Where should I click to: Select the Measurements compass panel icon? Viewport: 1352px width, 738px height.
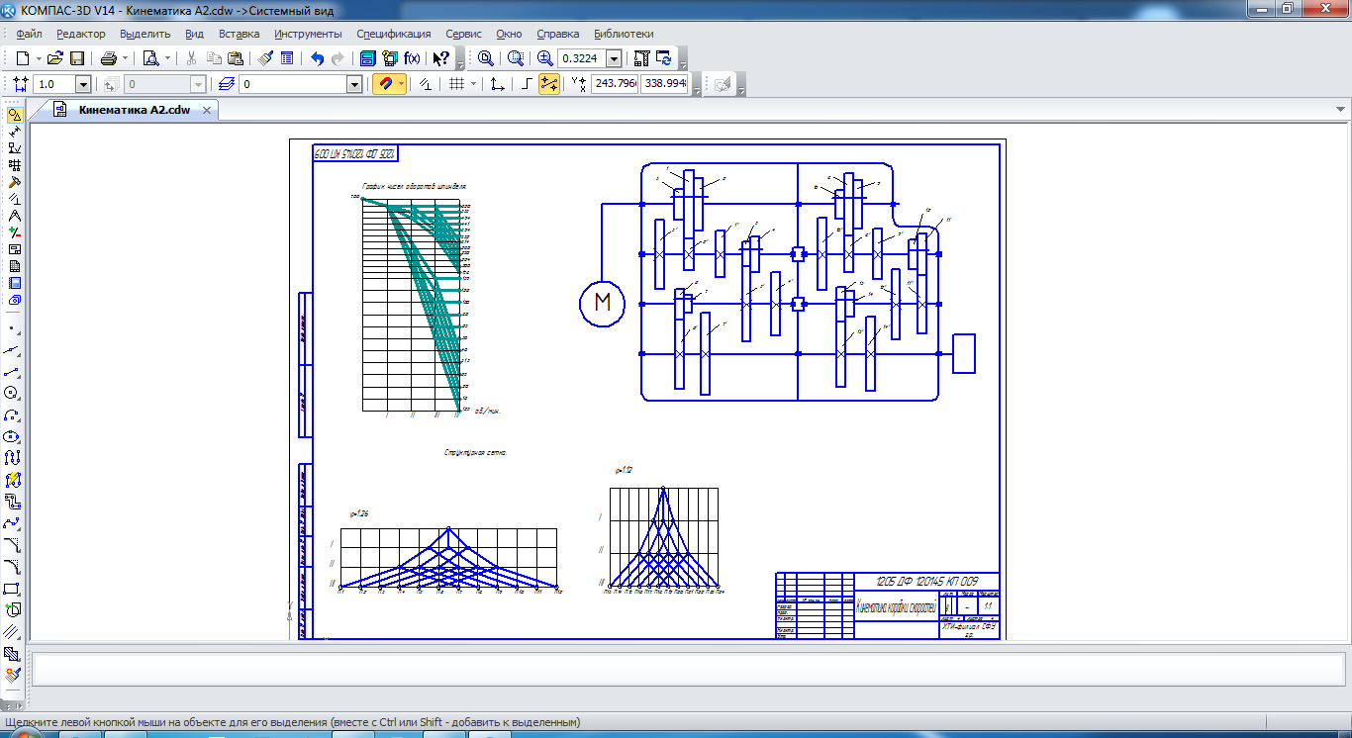click(x=14, y=216)
